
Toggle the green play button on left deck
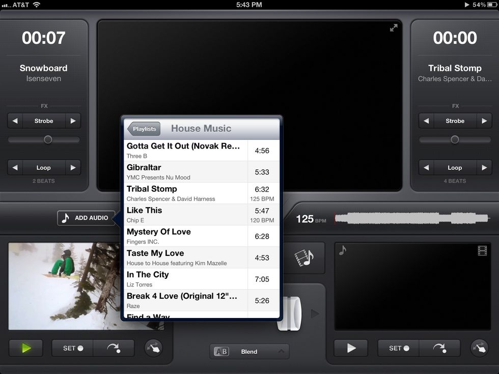pos(26,348)
